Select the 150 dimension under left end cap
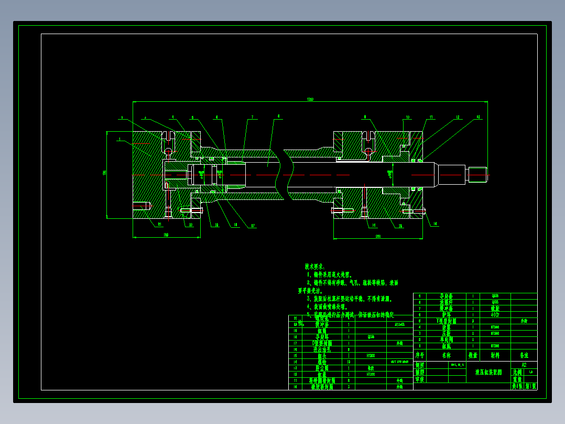Viewport: 565px width, 424px height. (166, 235)
